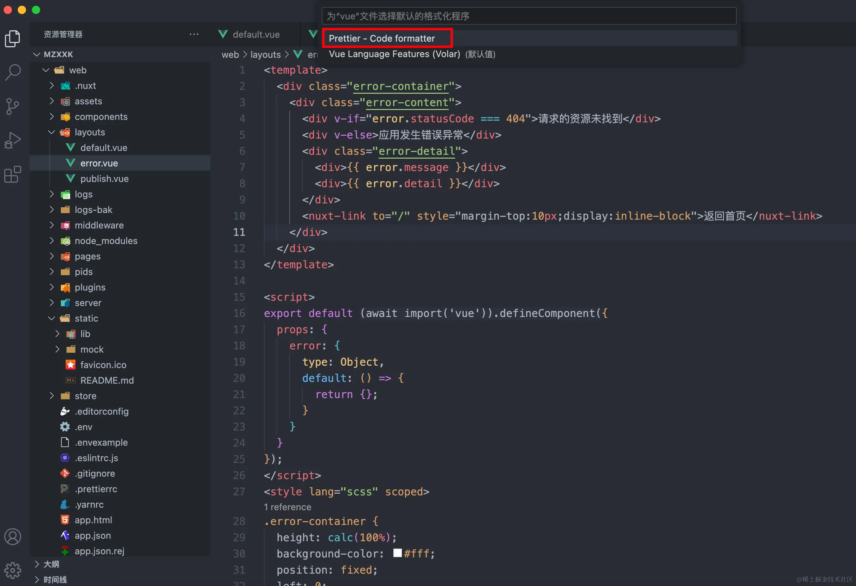The image size is (856, 586).
Task: Open the Manage gear icon
Action: click(x=13, y=570)
